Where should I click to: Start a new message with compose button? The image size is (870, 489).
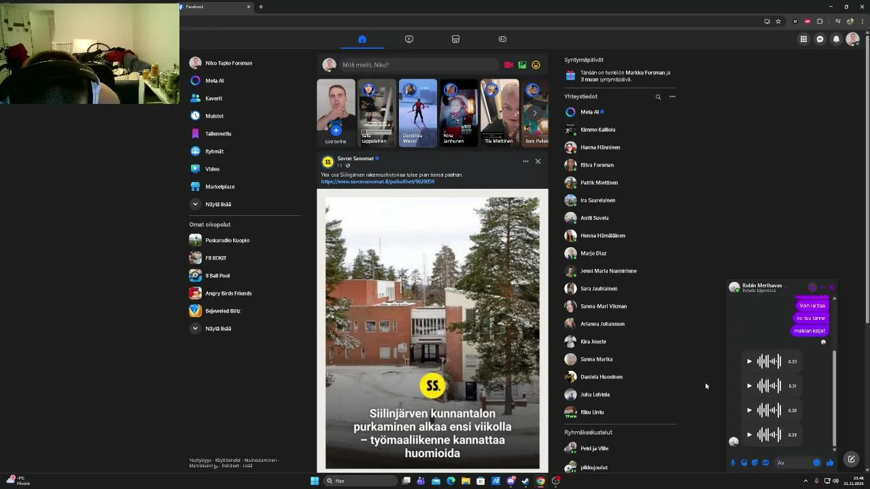851,459
